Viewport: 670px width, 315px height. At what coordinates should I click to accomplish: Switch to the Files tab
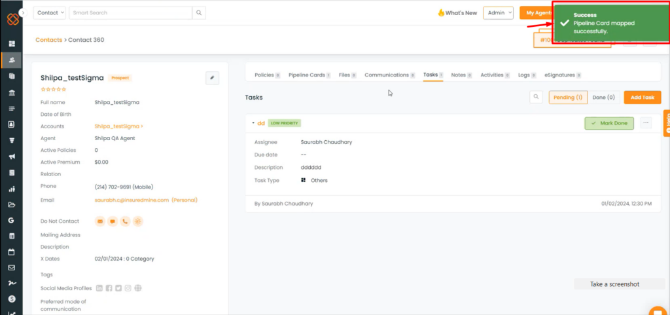pos(347,75)
